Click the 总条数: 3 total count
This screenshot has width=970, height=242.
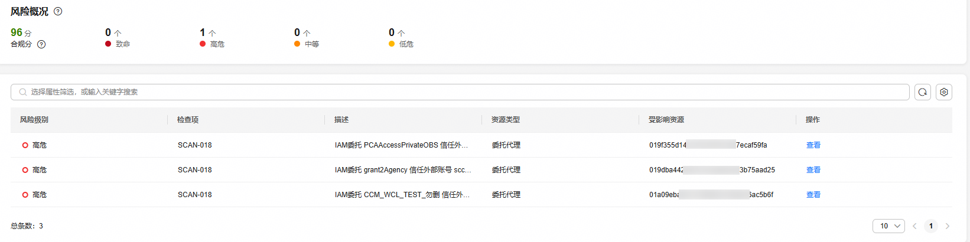coord(27,226)
